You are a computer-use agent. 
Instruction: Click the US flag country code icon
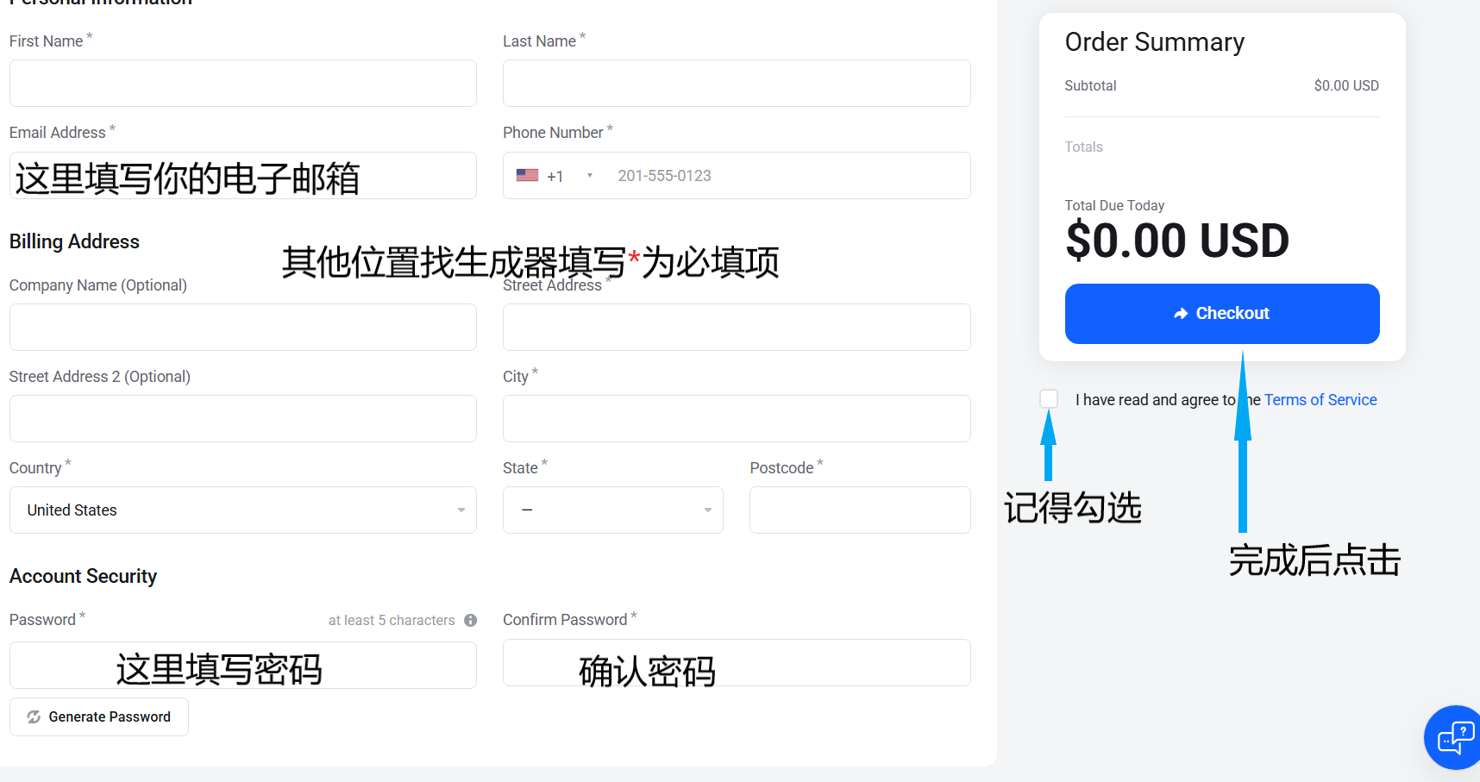(x=527, y=175)
